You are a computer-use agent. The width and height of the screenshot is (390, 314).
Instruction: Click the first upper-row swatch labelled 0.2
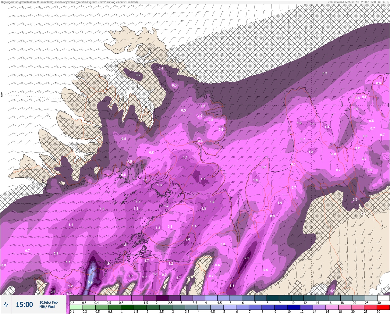pyautogui.click(x=76, y=298)
